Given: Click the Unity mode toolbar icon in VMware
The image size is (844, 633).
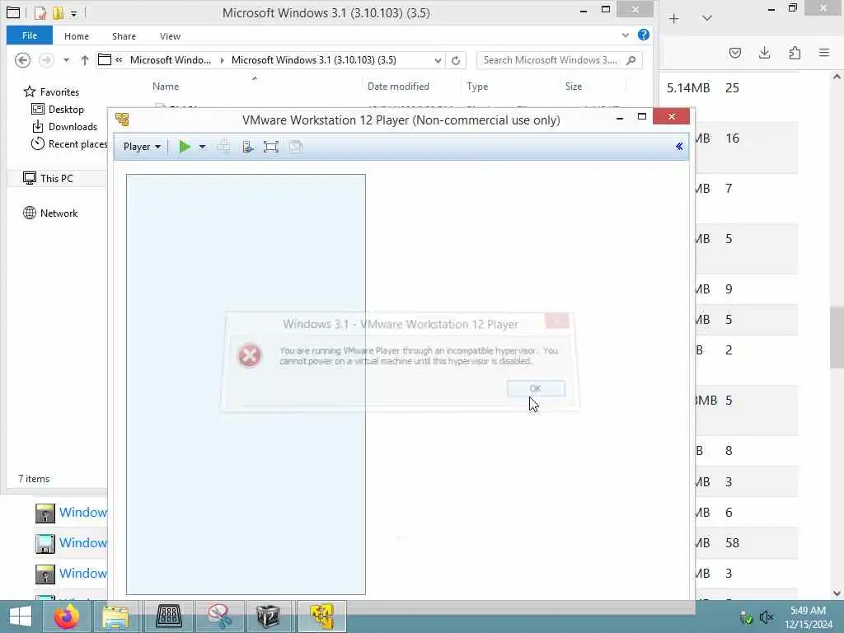Looking at the screenshot, I should pyautogui.click(x=296, y=147).
